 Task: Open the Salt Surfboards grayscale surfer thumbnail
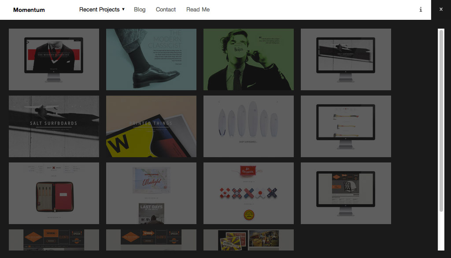coord(54,126)
